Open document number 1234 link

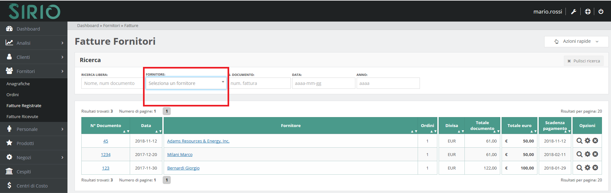click(106, 154)
